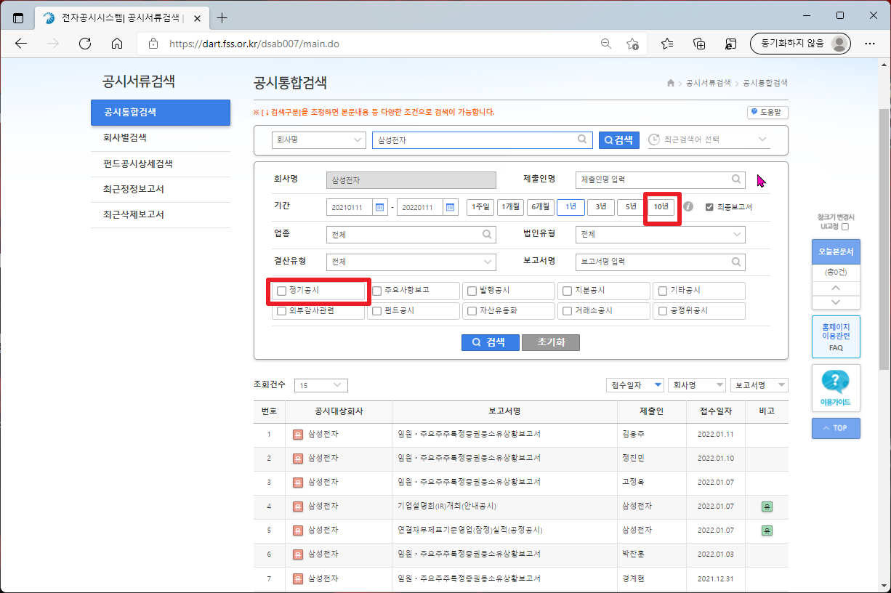
Task: Open the Collections icon
Action: [x=699, y=44]
